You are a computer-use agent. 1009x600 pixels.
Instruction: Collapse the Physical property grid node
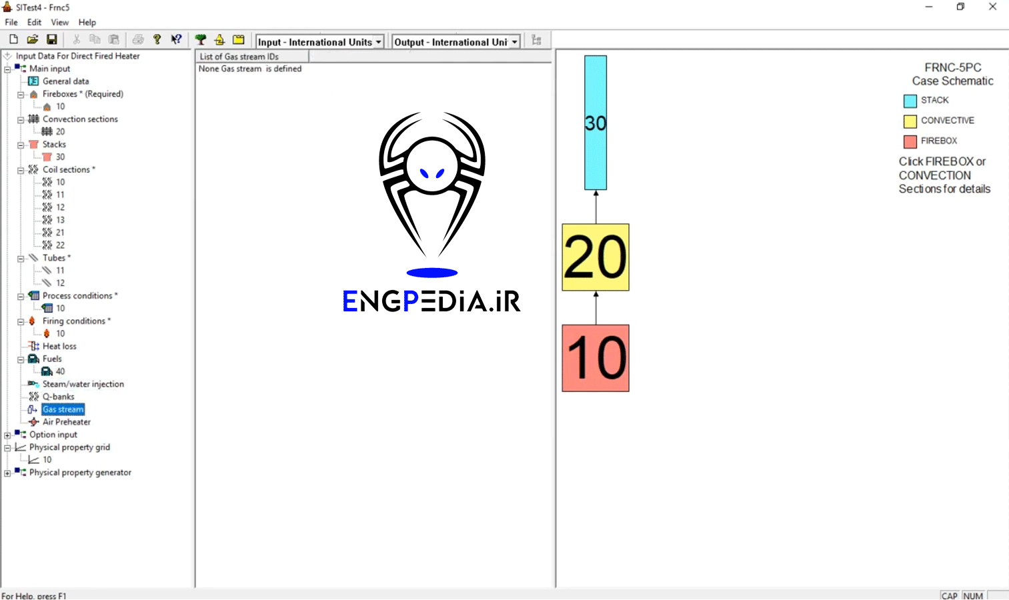(x=7, y=447)
